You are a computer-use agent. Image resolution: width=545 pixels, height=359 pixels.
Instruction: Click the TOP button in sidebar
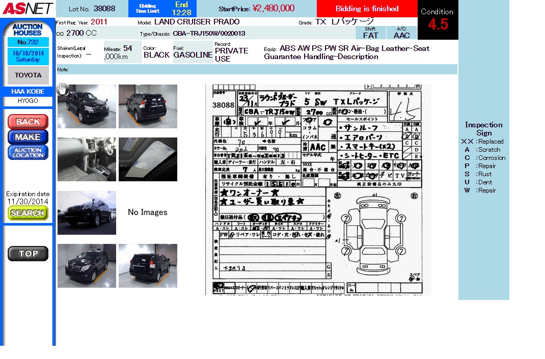28,254
